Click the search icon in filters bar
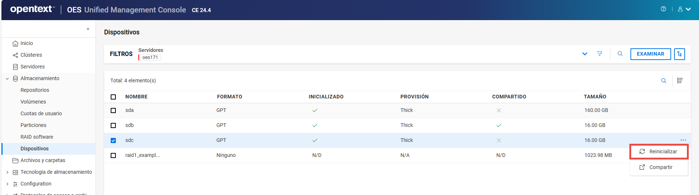Viewport: 699px width, 195px height. 620,54
